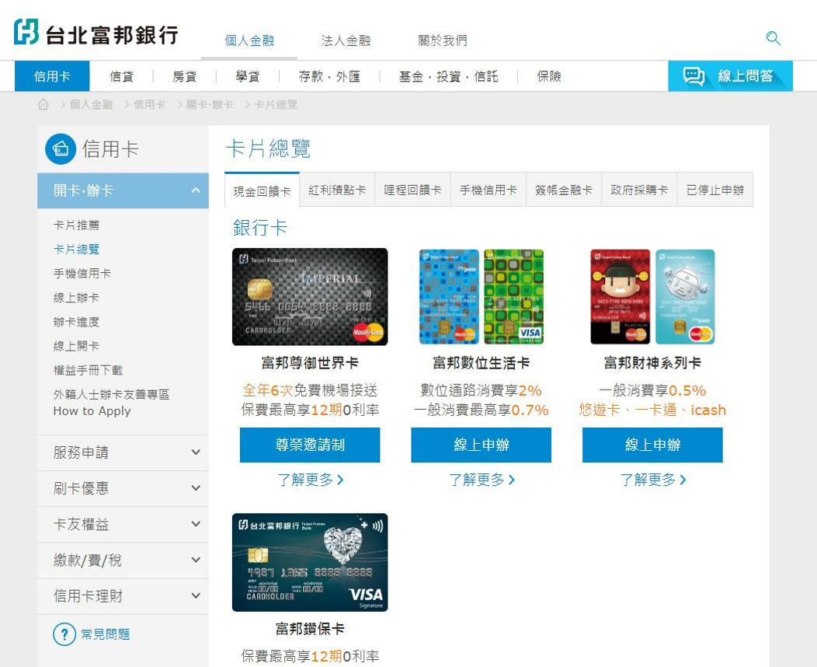Open the 存款．外匯 main menu item

(329, 77)
